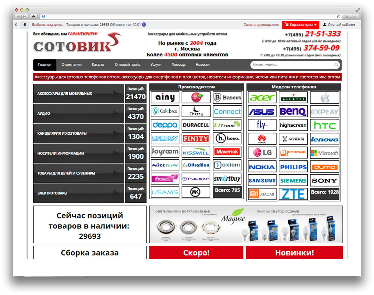Expand the Электротовары category

click(x=78, y=193)
